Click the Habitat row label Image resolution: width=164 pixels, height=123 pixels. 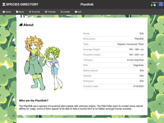(x=87, y=76)
